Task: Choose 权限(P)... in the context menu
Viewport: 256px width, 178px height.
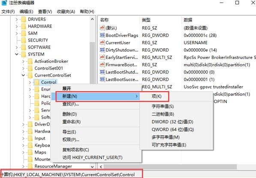Action: click(x=96, y=139)
